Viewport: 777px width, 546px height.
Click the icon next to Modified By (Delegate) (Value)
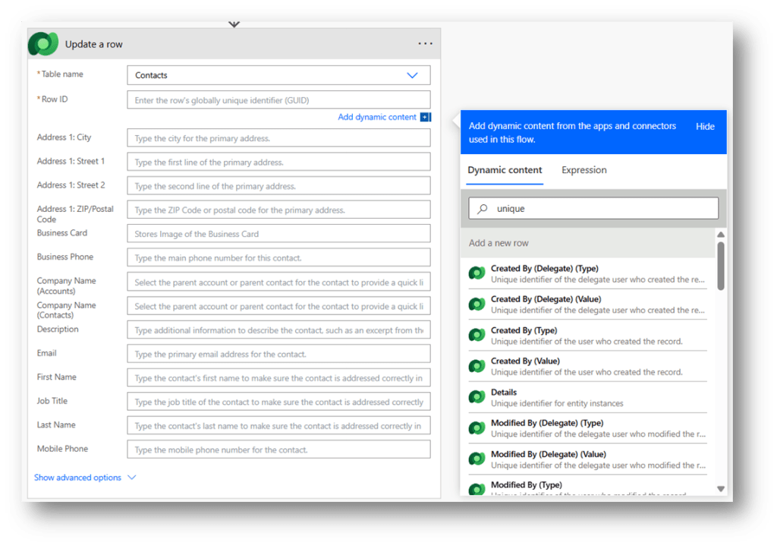pyautogui.click(x=477, y=459)
